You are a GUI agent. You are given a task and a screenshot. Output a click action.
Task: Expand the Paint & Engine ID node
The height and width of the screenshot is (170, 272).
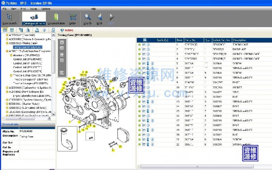coord(7,92)
